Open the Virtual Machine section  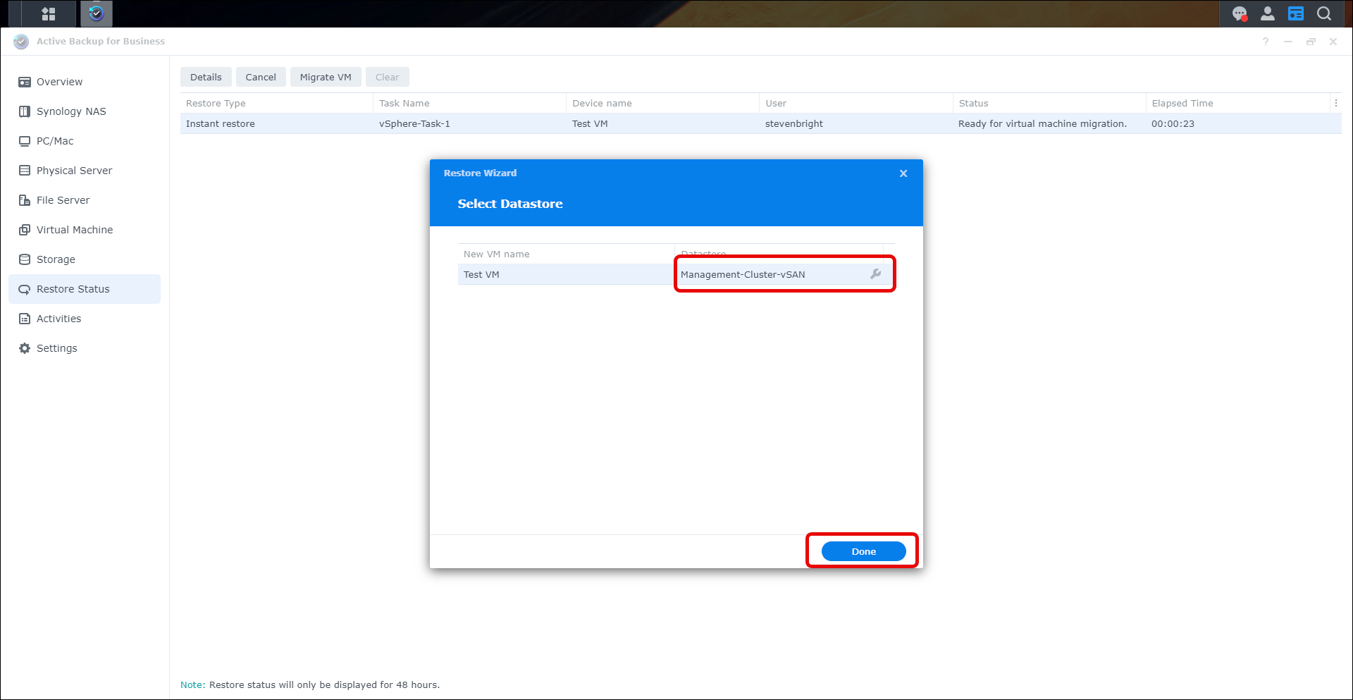pos(74,230)
